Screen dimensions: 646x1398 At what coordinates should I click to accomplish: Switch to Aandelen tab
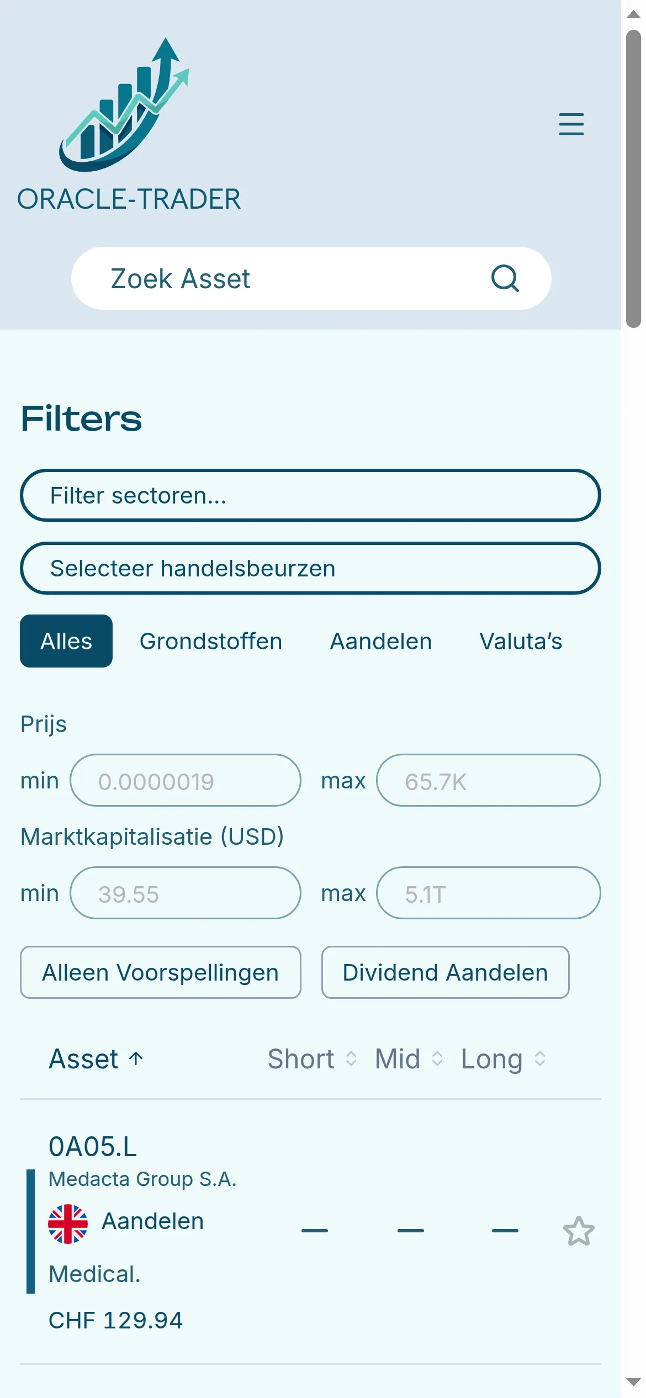pyautogui.click(x=381, y=641)
